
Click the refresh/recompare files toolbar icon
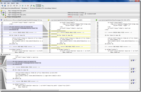(2, 6)
